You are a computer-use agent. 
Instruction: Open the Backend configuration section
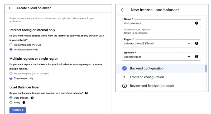point(147,68)
